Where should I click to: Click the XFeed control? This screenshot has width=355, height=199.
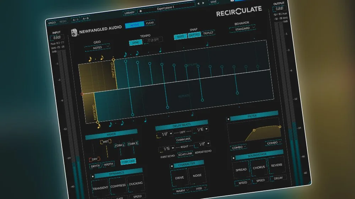pos(243,183)
